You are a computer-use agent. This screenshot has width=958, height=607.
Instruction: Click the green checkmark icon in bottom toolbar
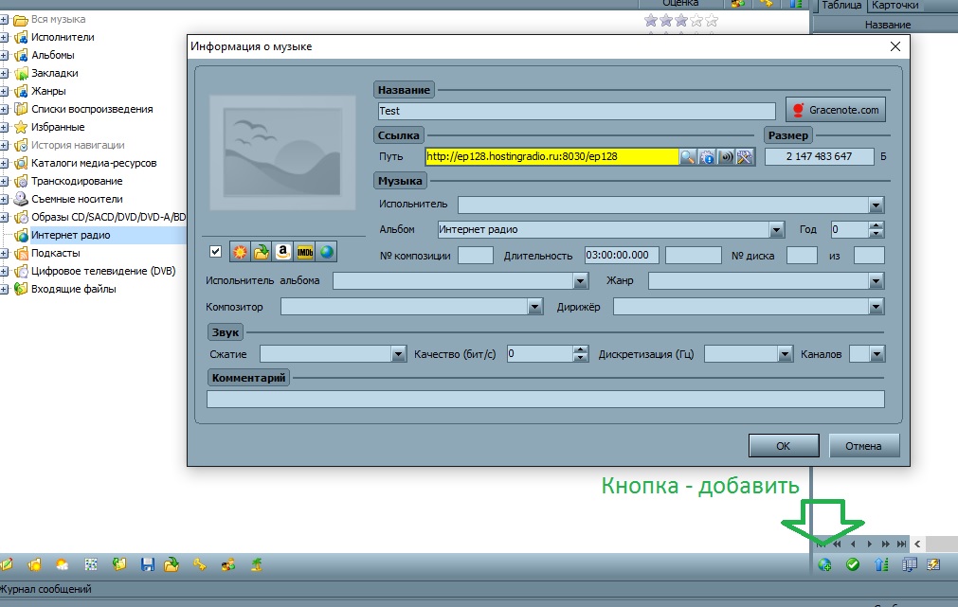[852, 565]
